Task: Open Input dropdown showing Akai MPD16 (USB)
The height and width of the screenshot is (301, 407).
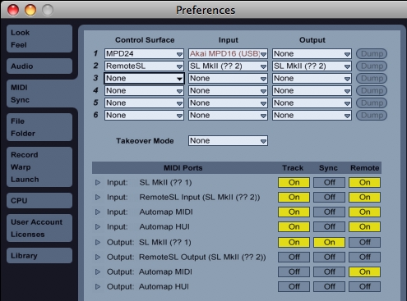Action: (x=228, y=53)
